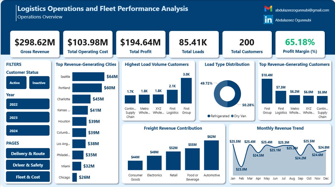Open email link abdulazeezogunnubi@gmail.com
This screenshot has height=187, width=335.
tap(302, 10)
